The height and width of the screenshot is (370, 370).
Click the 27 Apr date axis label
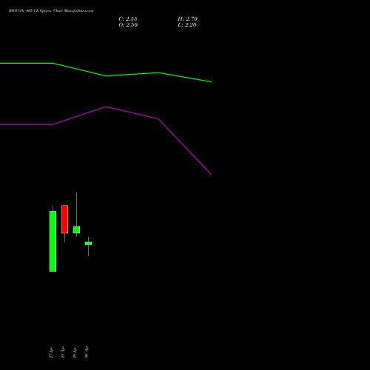[x=51, y=352]
